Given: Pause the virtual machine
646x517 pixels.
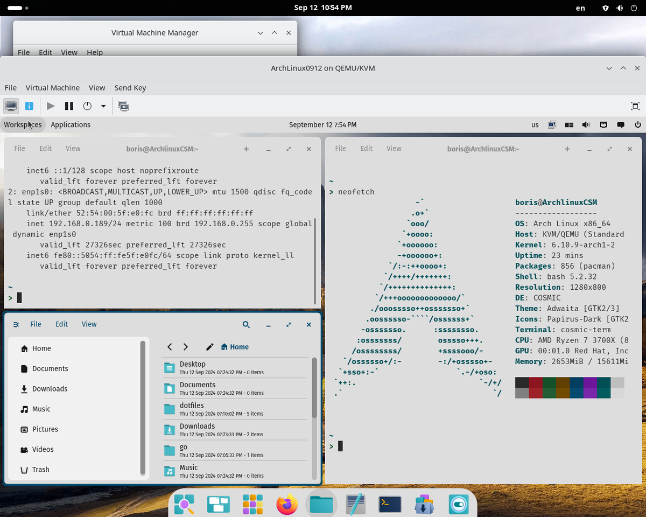Looking at the screenshot, I should (69, 106).
